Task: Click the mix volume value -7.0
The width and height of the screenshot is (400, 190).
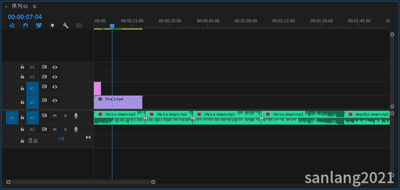Action: (60, 139)
